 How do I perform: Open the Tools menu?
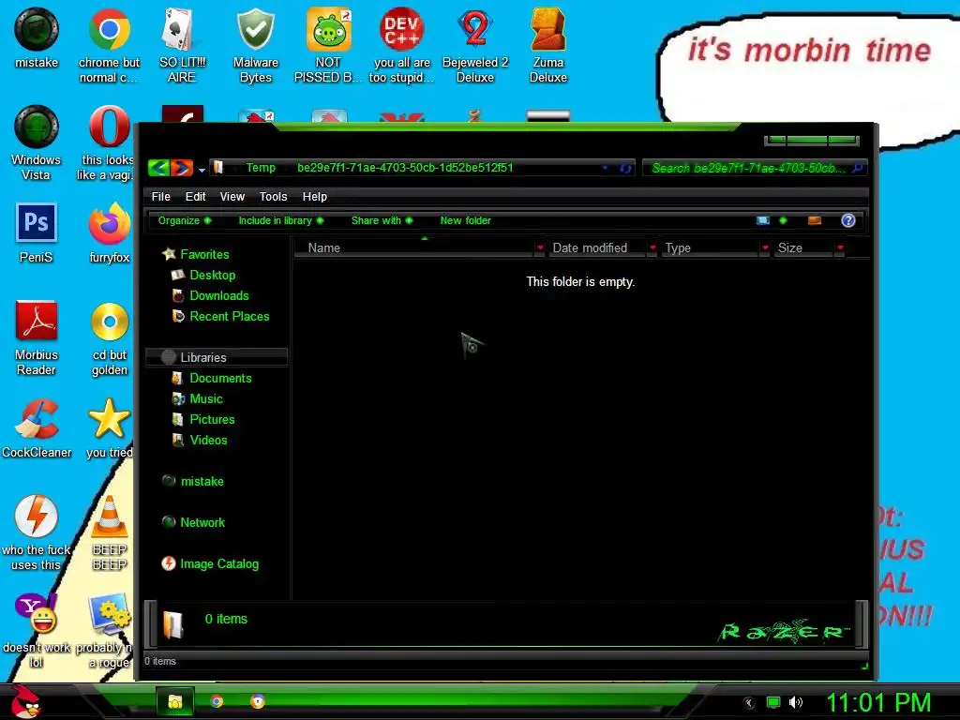(x=273, y=197)
